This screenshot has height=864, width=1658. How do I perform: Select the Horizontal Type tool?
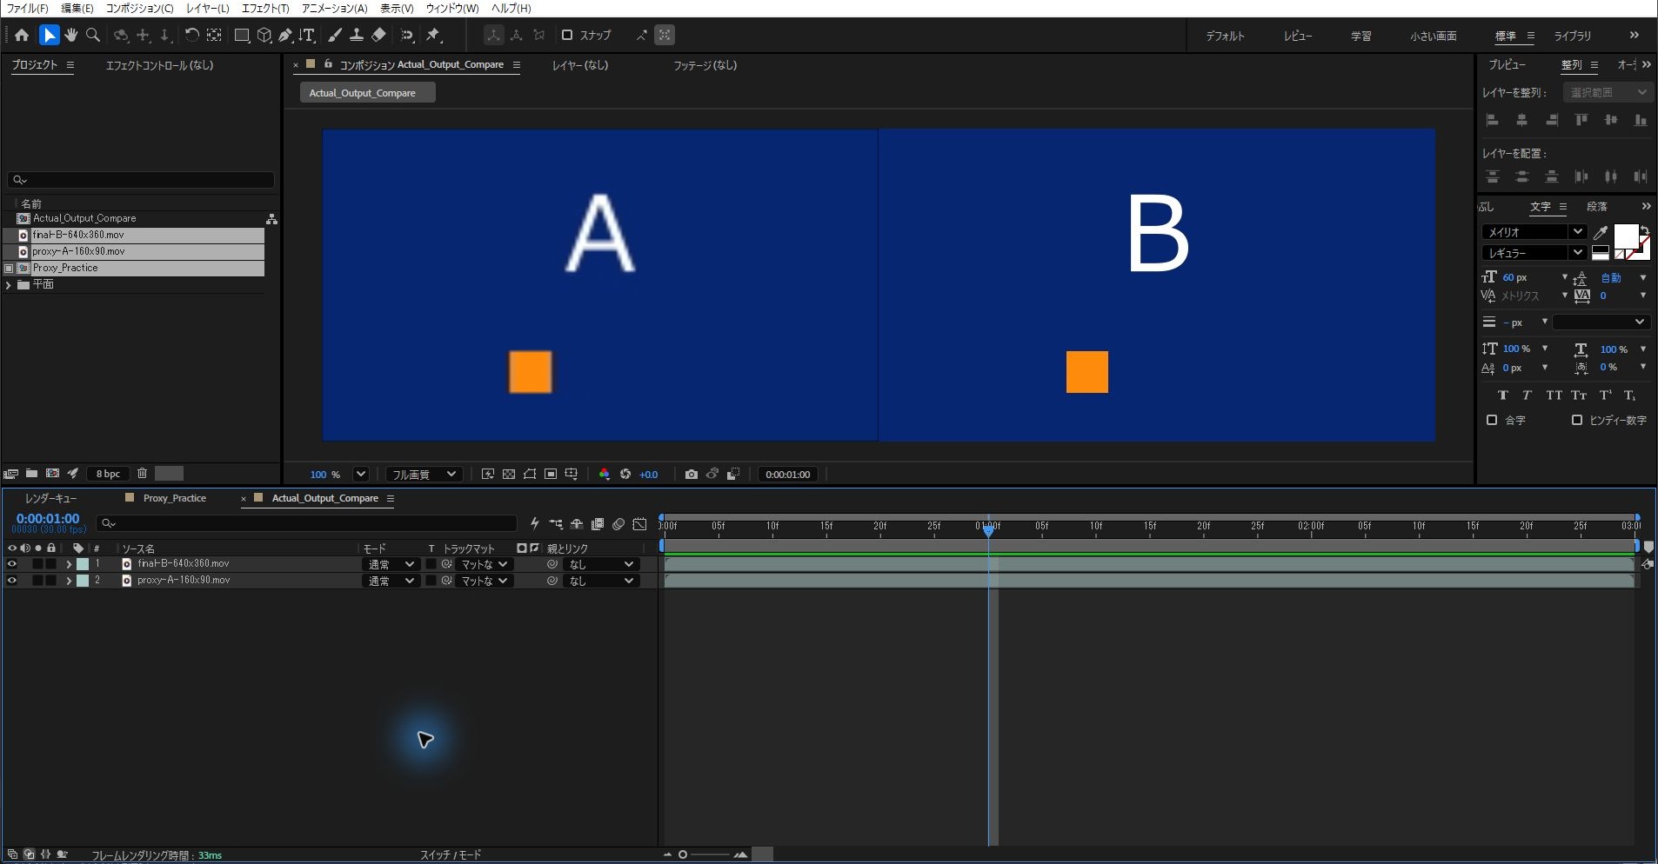click(x=307, y=35)
